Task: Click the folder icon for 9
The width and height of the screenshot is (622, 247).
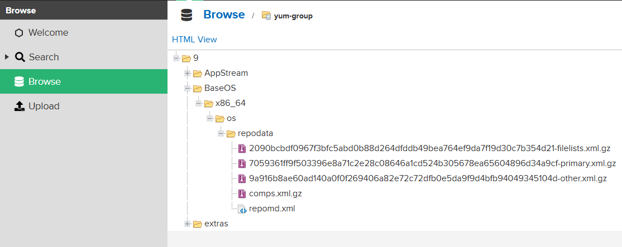Action: (186, 58)
